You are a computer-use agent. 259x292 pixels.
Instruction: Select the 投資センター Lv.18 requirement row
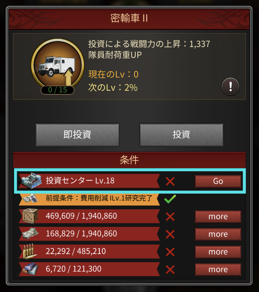click(130, 181)
